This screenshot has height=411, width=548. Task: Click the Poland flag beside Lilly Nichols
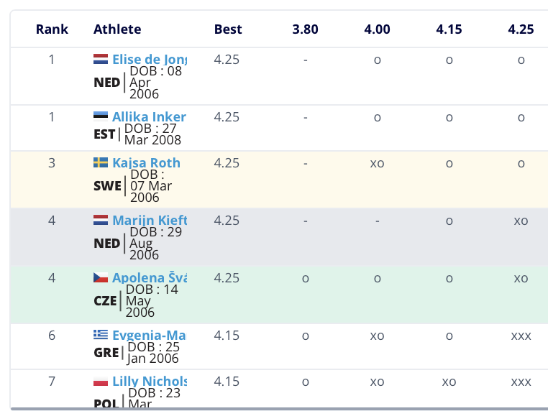101,382
